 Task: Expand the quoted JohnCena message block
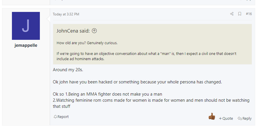click(152, 44)
